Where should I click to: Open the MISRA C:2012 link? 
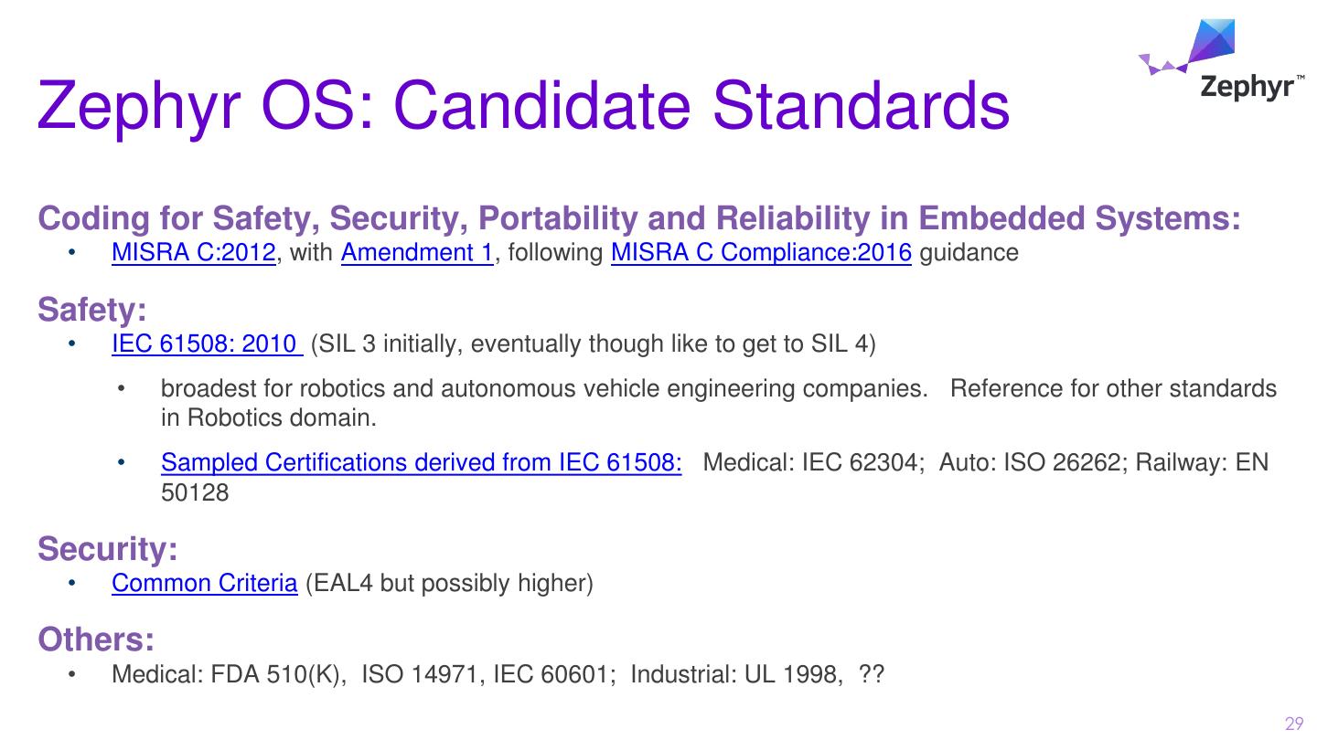coord(193,252)
